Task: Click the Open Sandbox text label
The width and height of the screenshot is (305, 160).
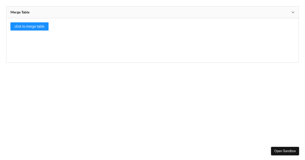Action: [285, 151]
